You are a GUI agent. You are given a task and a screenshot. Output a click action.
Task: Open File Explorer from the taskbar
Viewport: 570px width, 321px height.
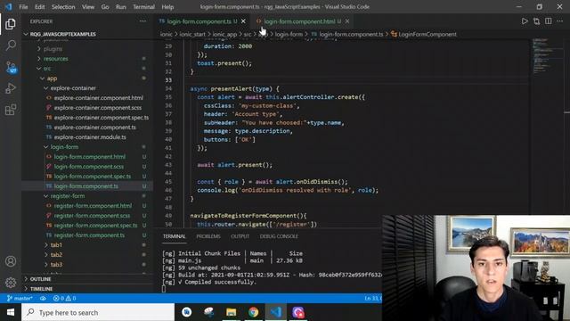tap(232, 312)
